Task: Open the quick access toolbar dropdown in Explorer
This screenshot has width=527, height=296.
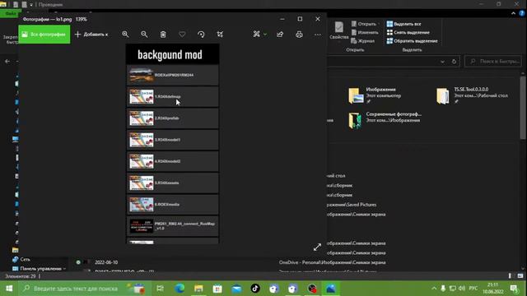Action: pos(31,5)
